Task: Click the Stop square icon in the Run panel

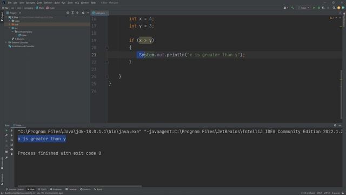Action: pos(6,152)
